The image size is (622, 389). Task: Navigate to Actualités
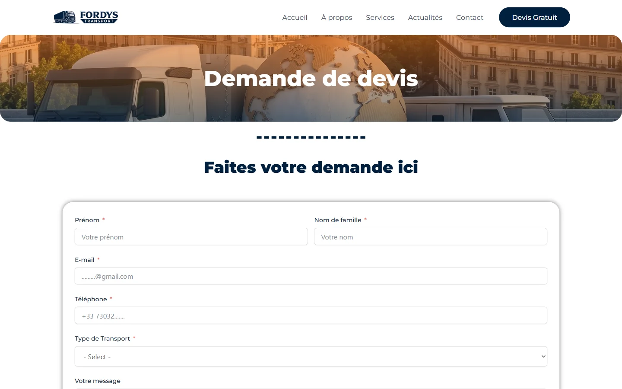click(425, 18)
